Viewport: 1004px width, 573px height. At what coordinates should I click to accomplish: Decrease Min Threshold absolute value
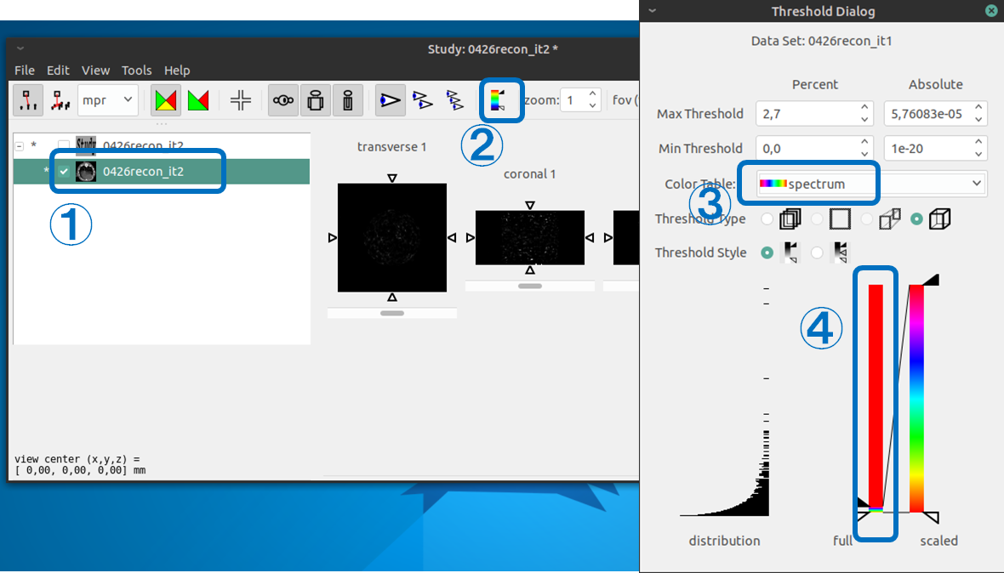pyautogui.click(x=978, y=154)
